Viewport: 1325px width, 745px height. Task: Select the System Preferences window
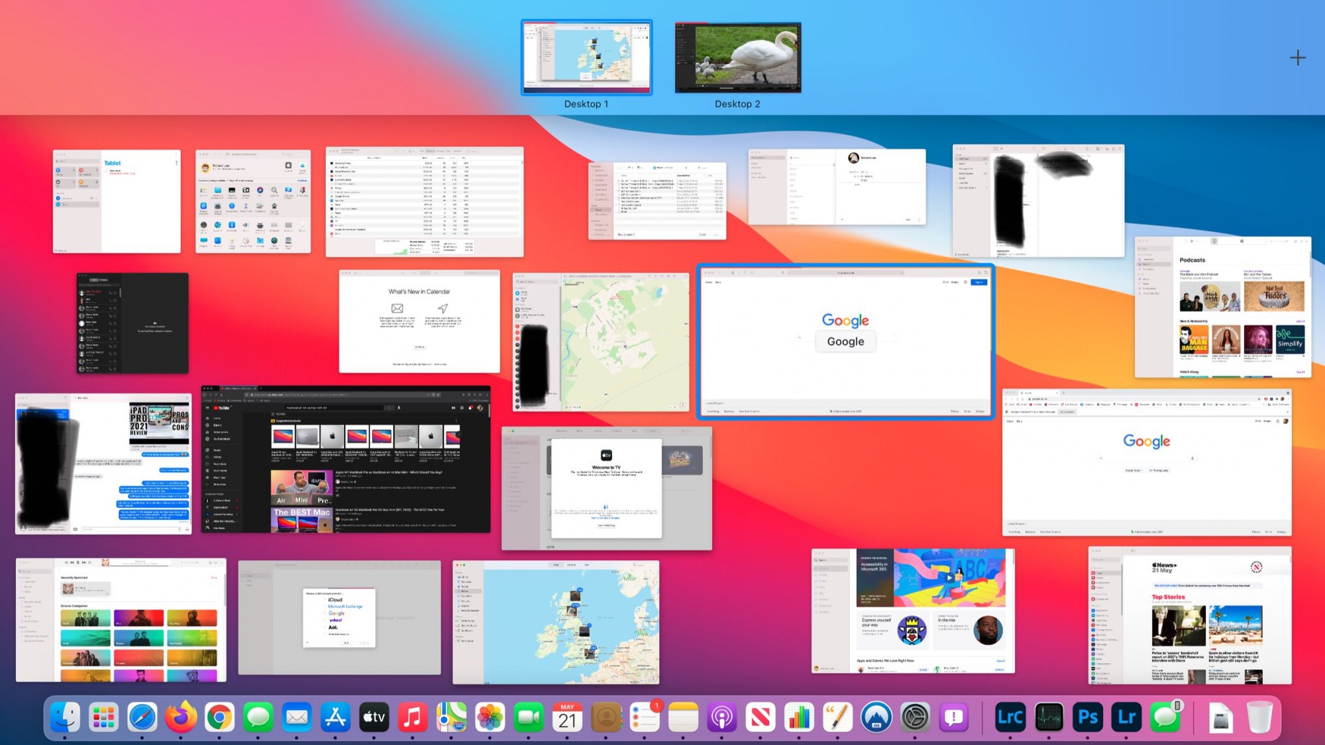click(253, 201)
